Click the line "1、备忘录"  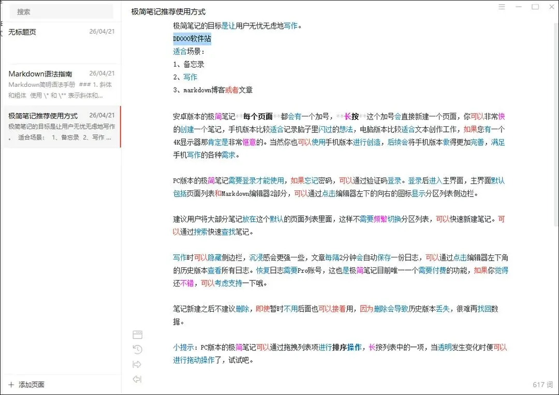point(188,64)
